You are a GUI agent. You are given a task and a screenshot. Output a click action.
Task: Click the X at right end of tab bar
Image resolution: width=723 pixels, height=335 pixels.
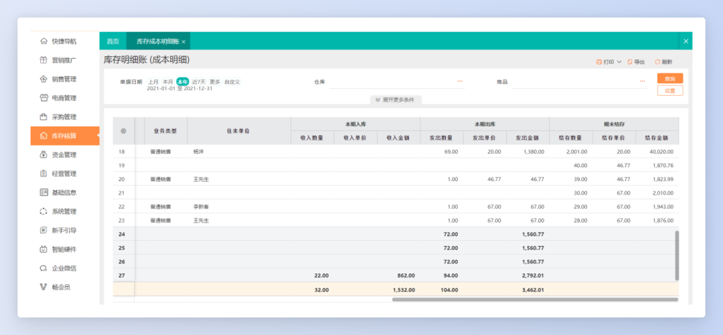point(686,41)
